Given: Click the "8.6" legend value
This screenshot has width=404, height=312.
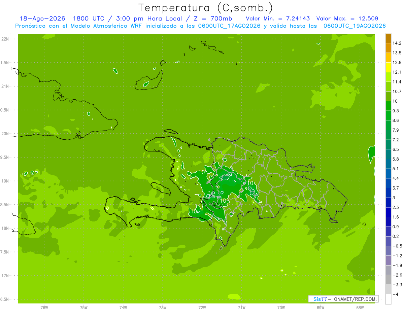Looking at the screenshot, I should tap(396, 120).
